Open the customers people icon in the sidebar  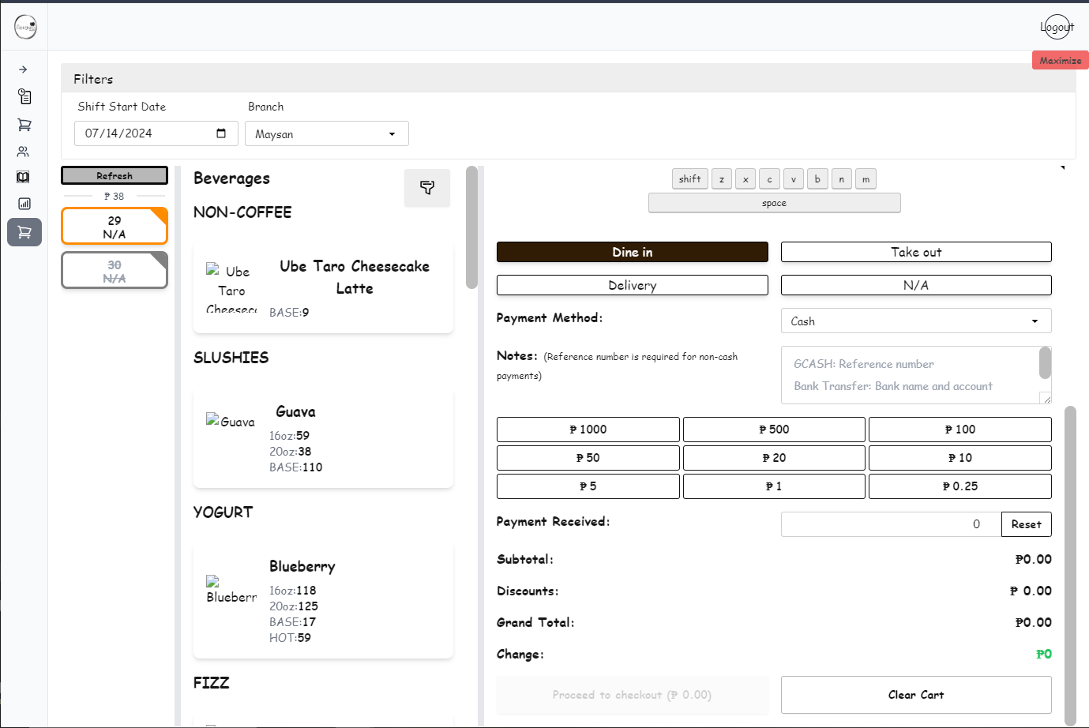pos(24,151)
